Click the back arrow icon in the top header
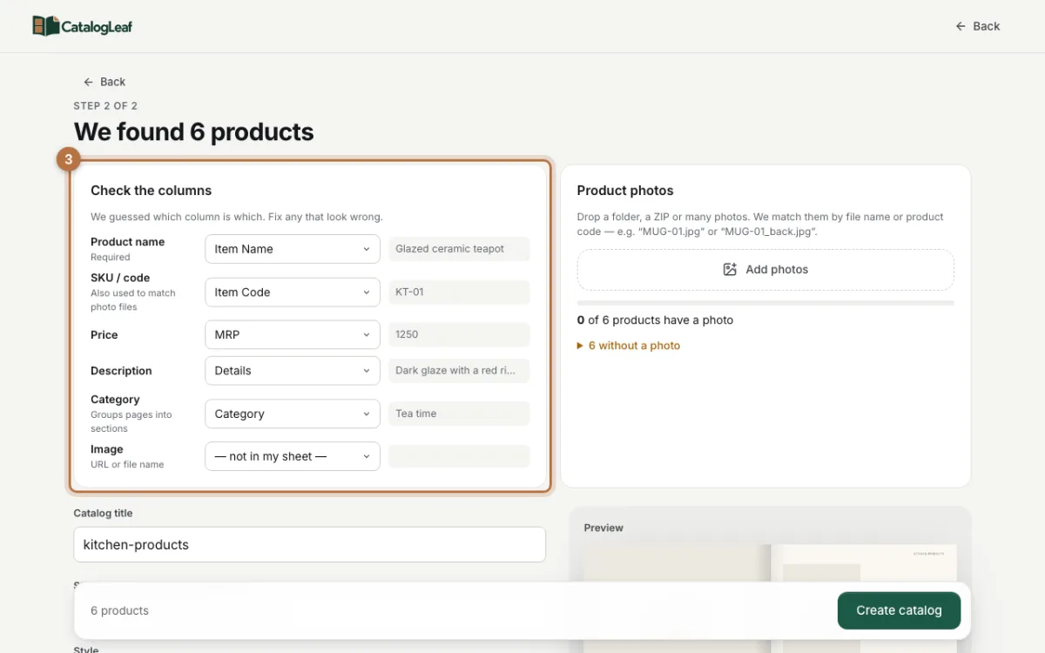This screenshot has width=1045, height=653. point(961,26)
